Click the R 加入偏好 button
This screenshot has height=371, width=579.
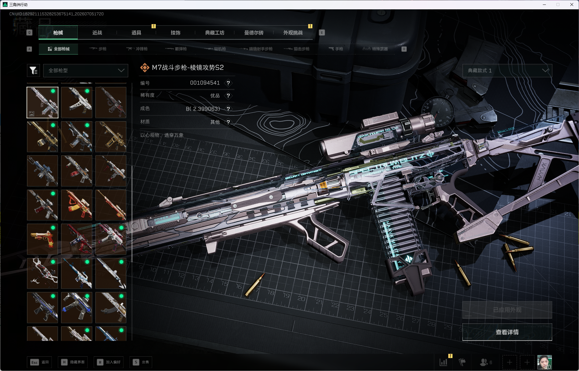point(109,362)
